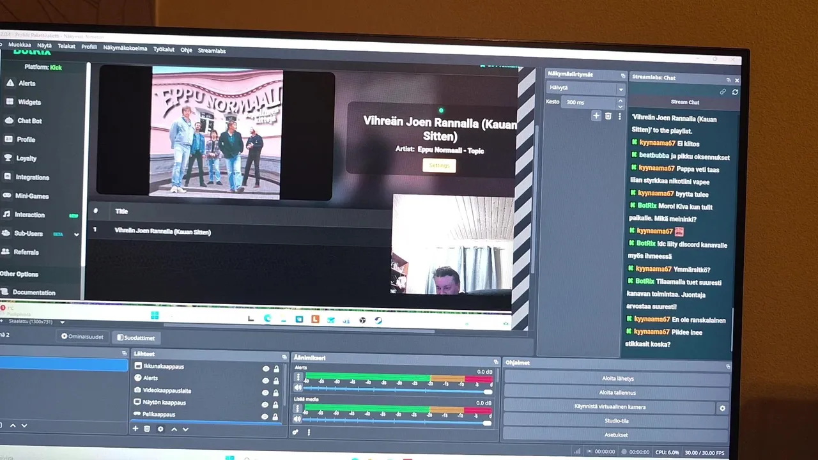Open Interaction in the Botrix sidebar
The image size is (818, 460).
click(x=29, y=215)
